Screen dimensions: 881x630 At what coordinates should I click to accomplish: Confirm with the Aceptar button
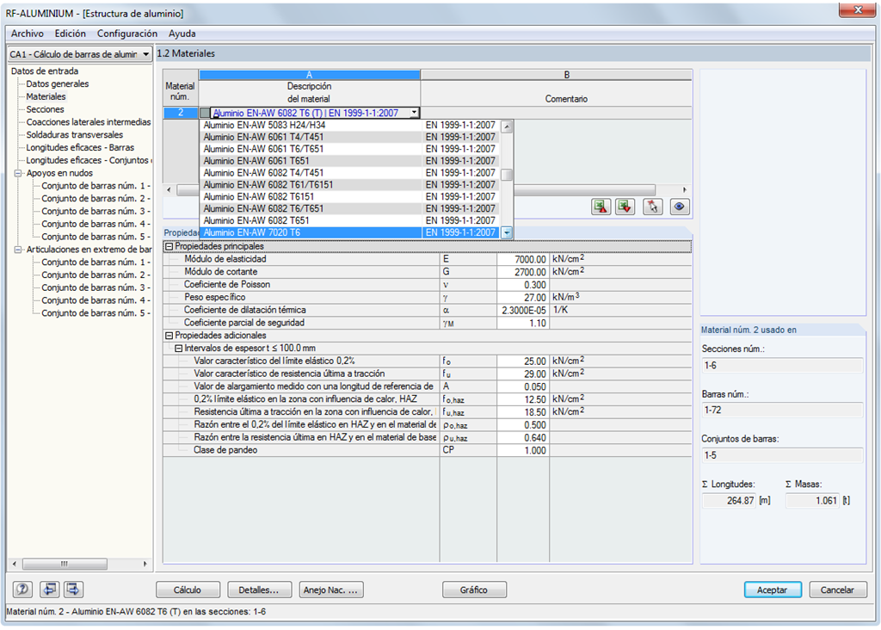point(773,590)
